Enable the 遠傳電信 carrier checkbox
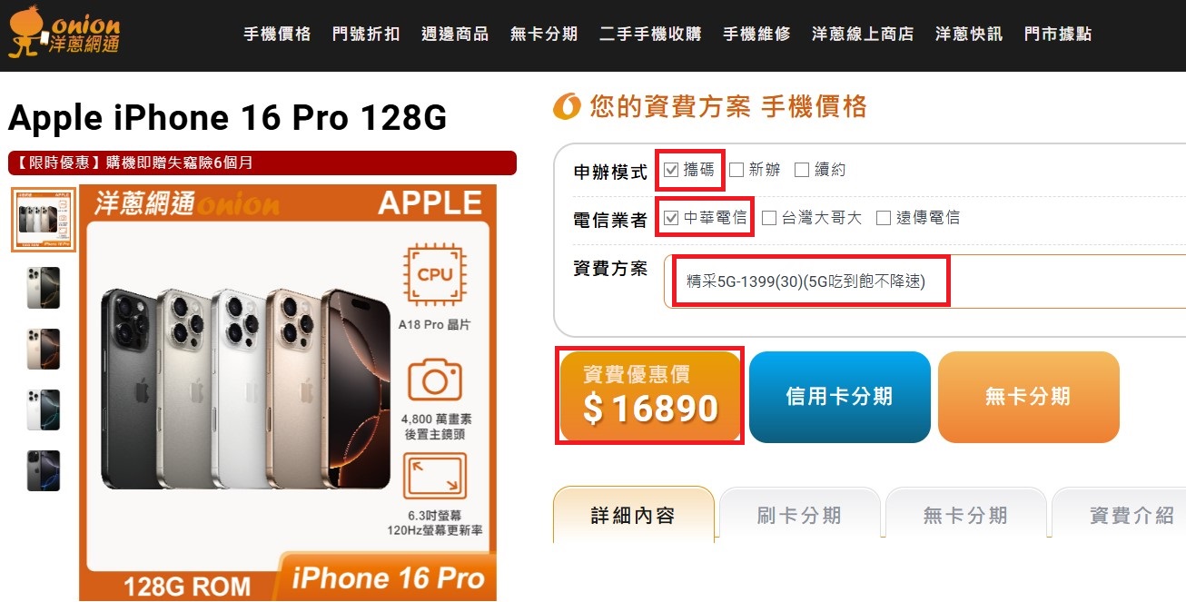This screenshot has width=1186, height=602. point(884,218)
